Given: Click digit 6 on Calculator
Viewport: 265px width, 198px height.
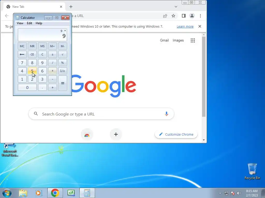Looking at the screenshot, I should tap(42, 71).
